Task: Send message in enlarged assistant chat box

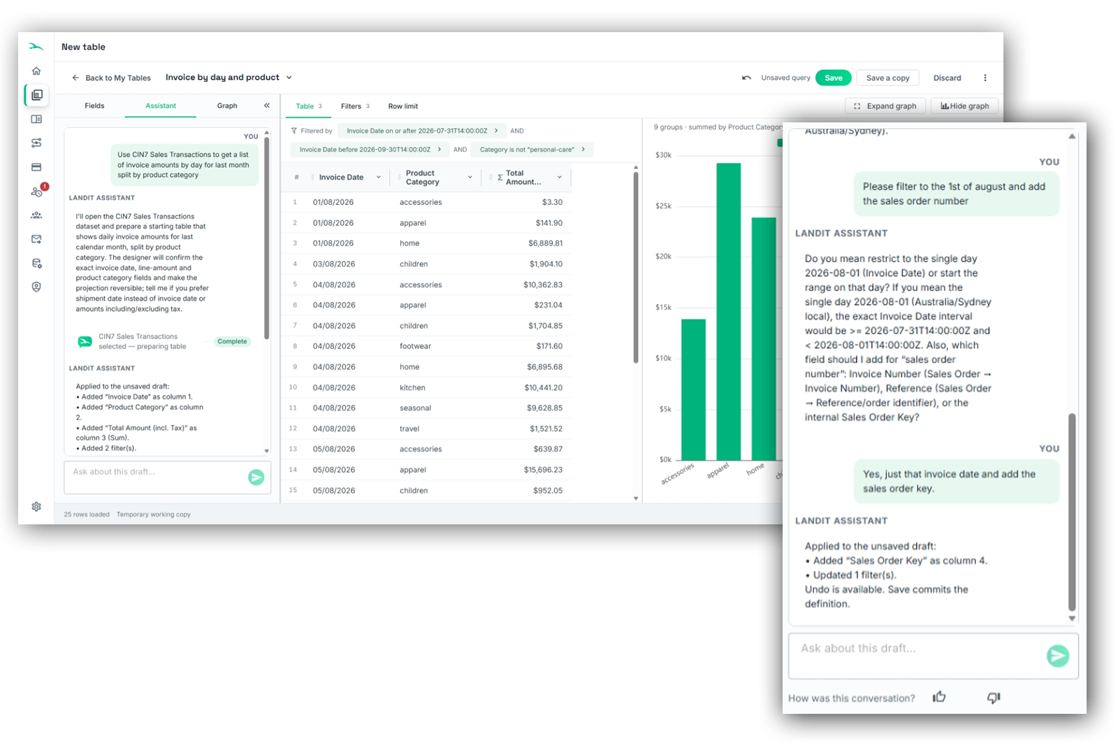Action: (x=1057, y=655)
